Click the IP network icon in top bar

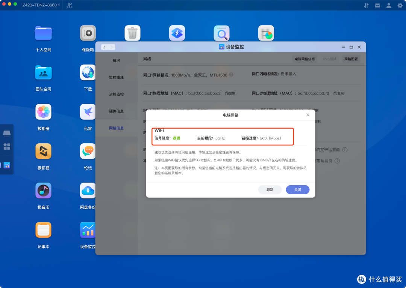pyautogui.click(x=70, y=5)
